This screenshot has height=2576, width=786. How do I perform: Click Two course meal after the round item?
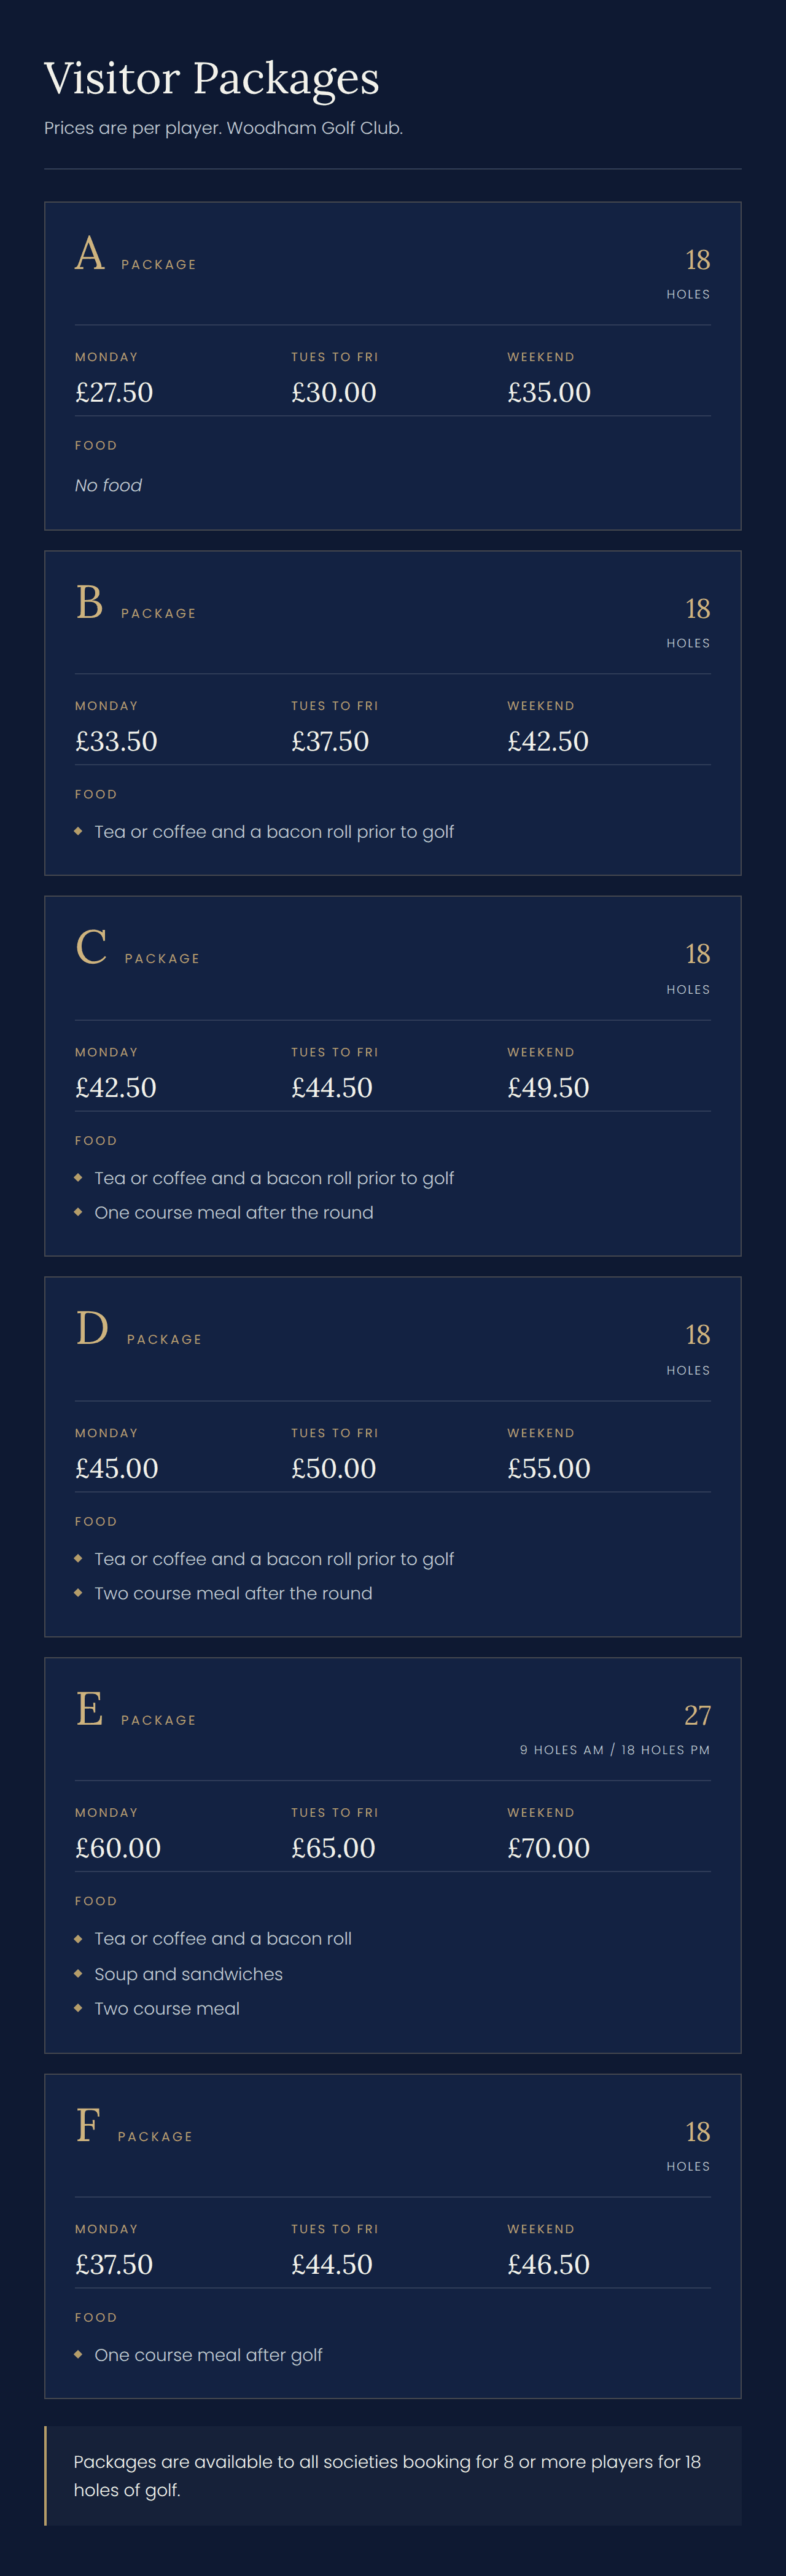pos(233,1593)
